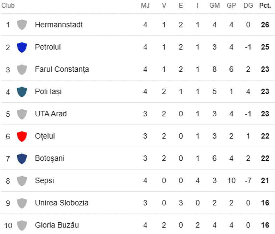
Task: Select the Unirea Slobozia club name
Action: (x=62, y=203)
